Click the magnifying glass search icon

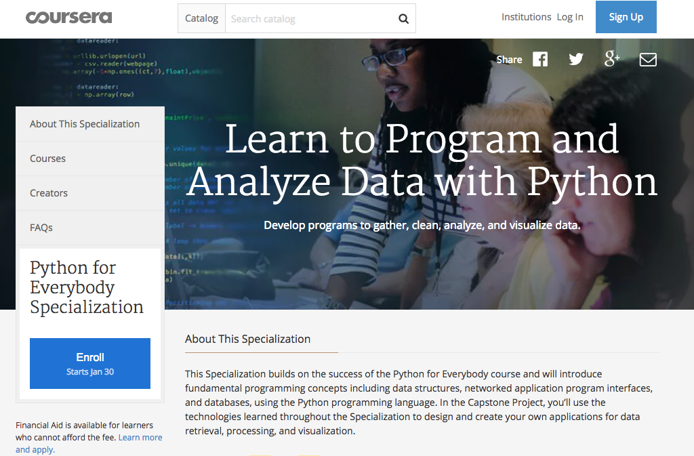pos(403,19)
